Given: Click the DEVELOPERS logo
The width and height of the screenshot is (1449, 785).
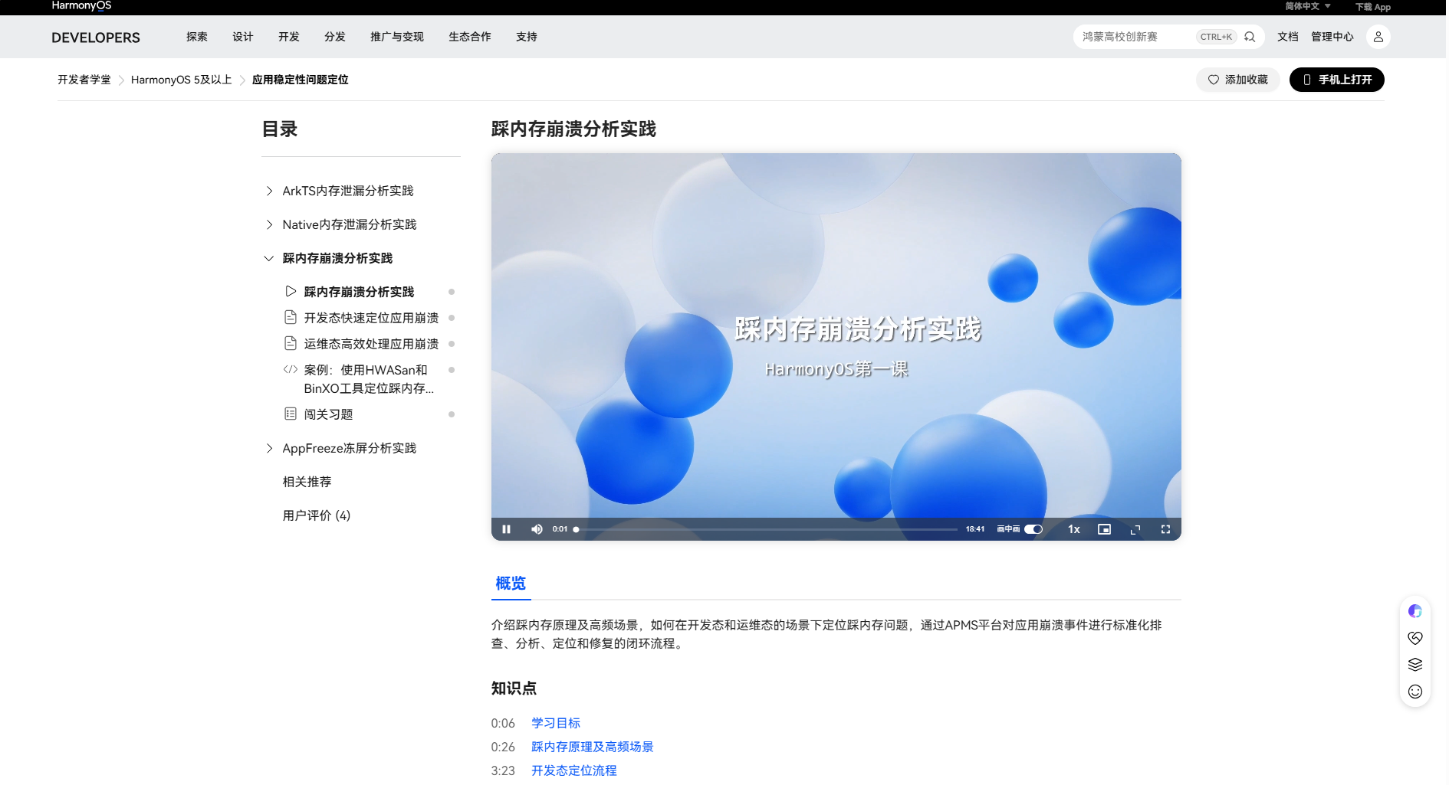Looking at the screenshot, I should (96, 38).
